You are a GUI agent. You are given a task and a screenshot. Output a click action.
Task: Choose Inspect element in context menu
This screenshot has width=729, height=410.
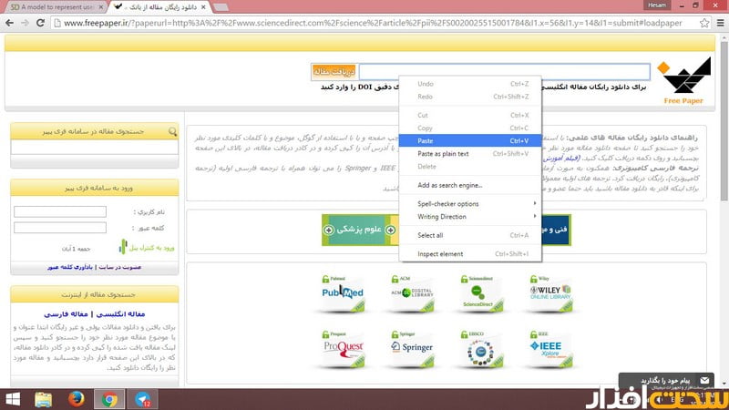pos(470,254)
